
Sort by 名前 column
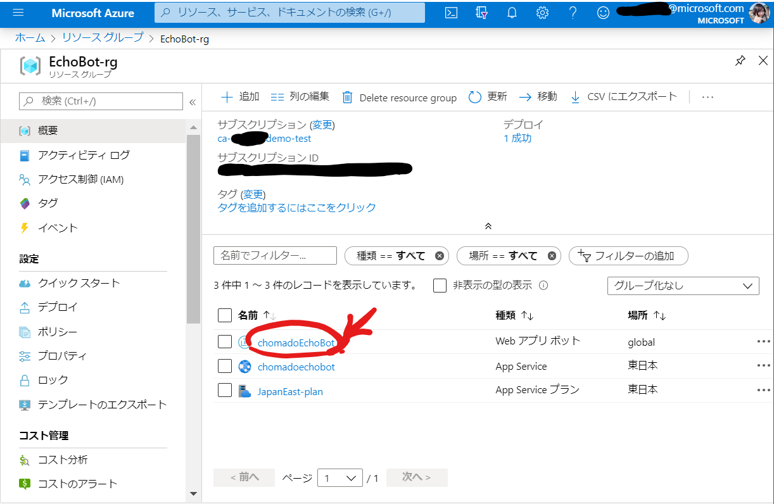(257, 315)
